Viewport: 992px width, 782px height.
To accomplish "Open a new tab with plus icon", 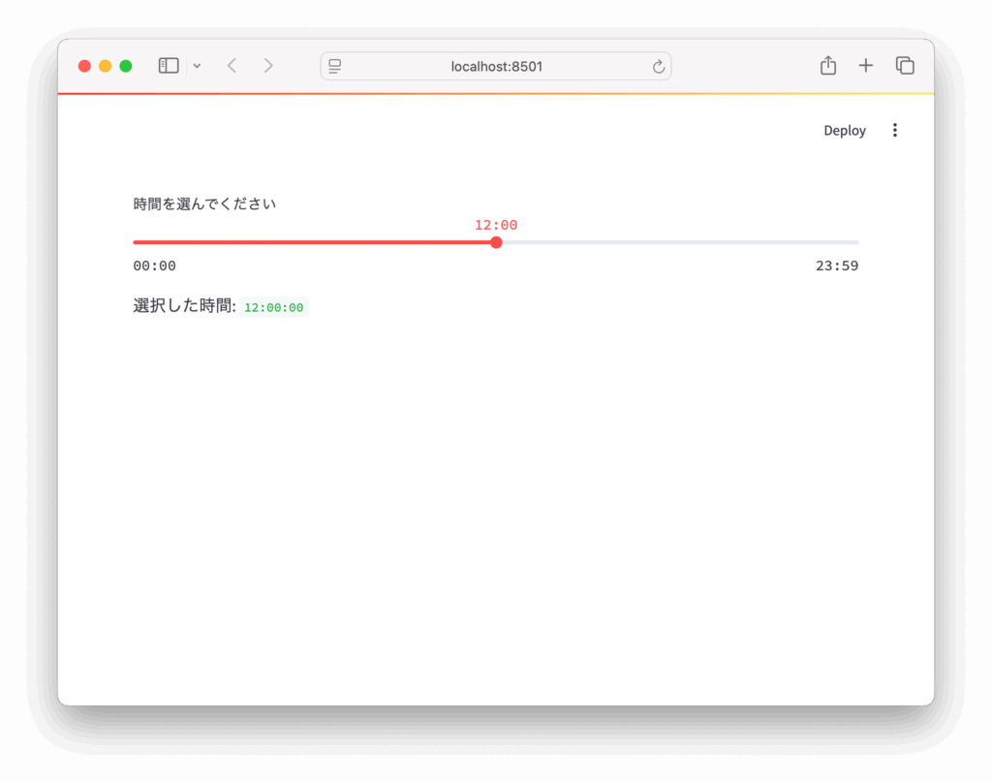I will pyautogui.click(x=866, y=66).
